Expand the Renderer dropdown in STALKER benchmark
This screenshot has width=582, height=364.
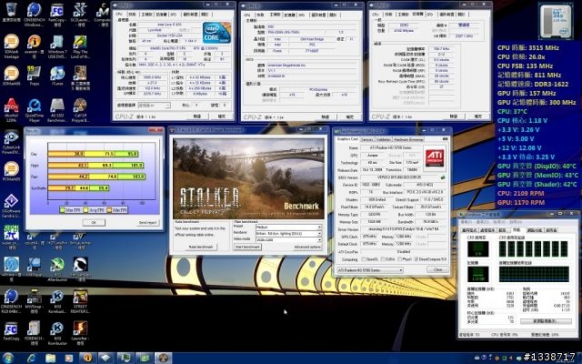point(288,233)
